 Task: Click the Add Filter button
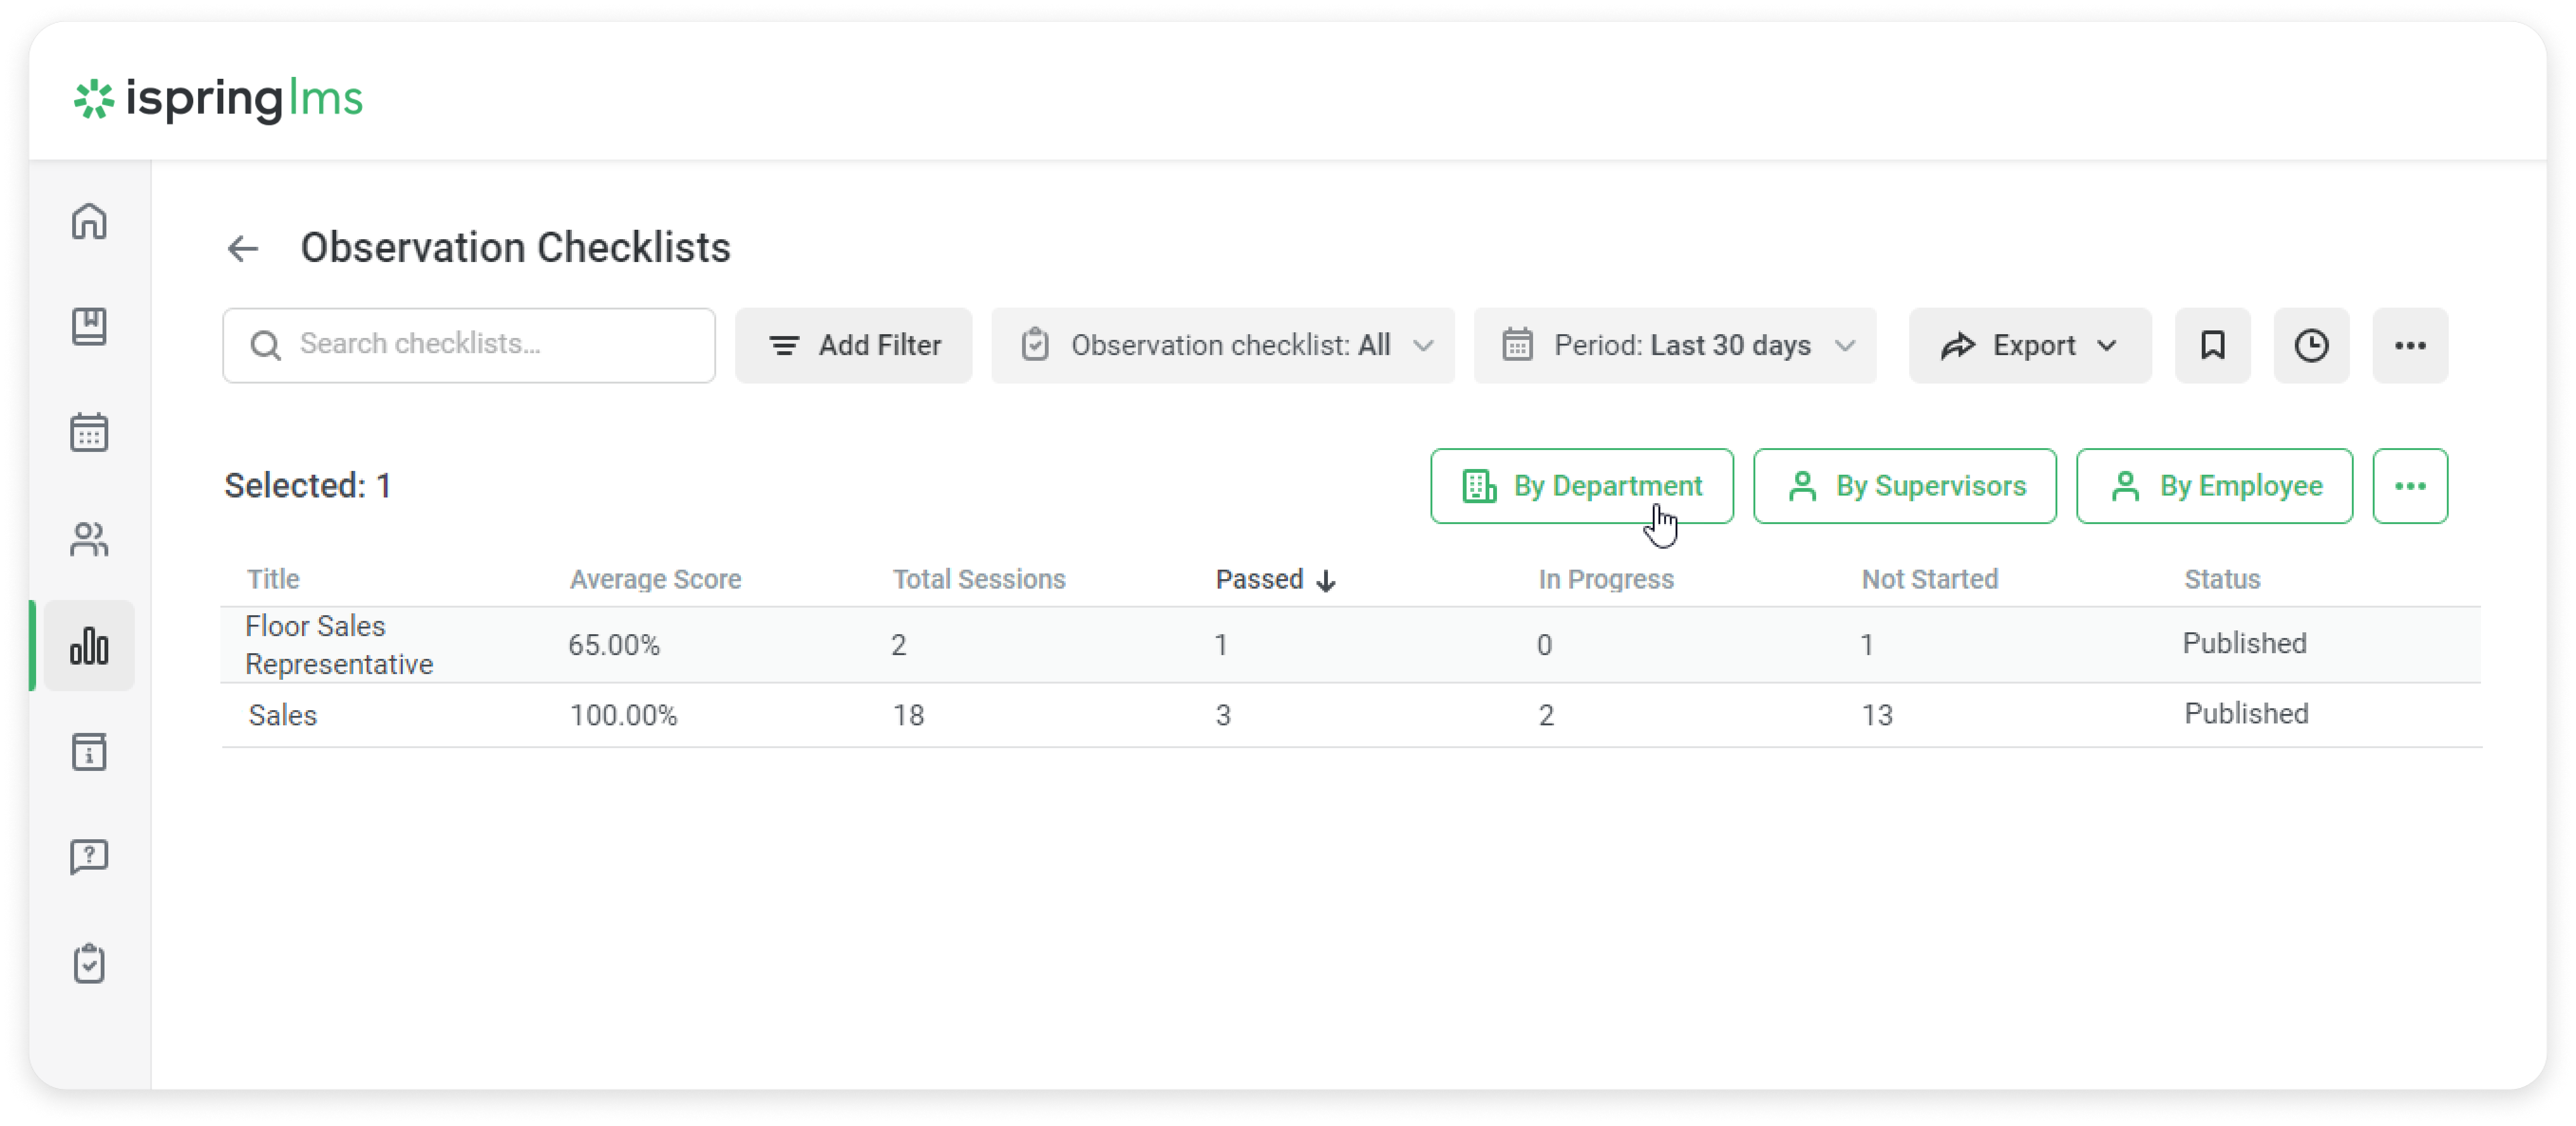853,346
